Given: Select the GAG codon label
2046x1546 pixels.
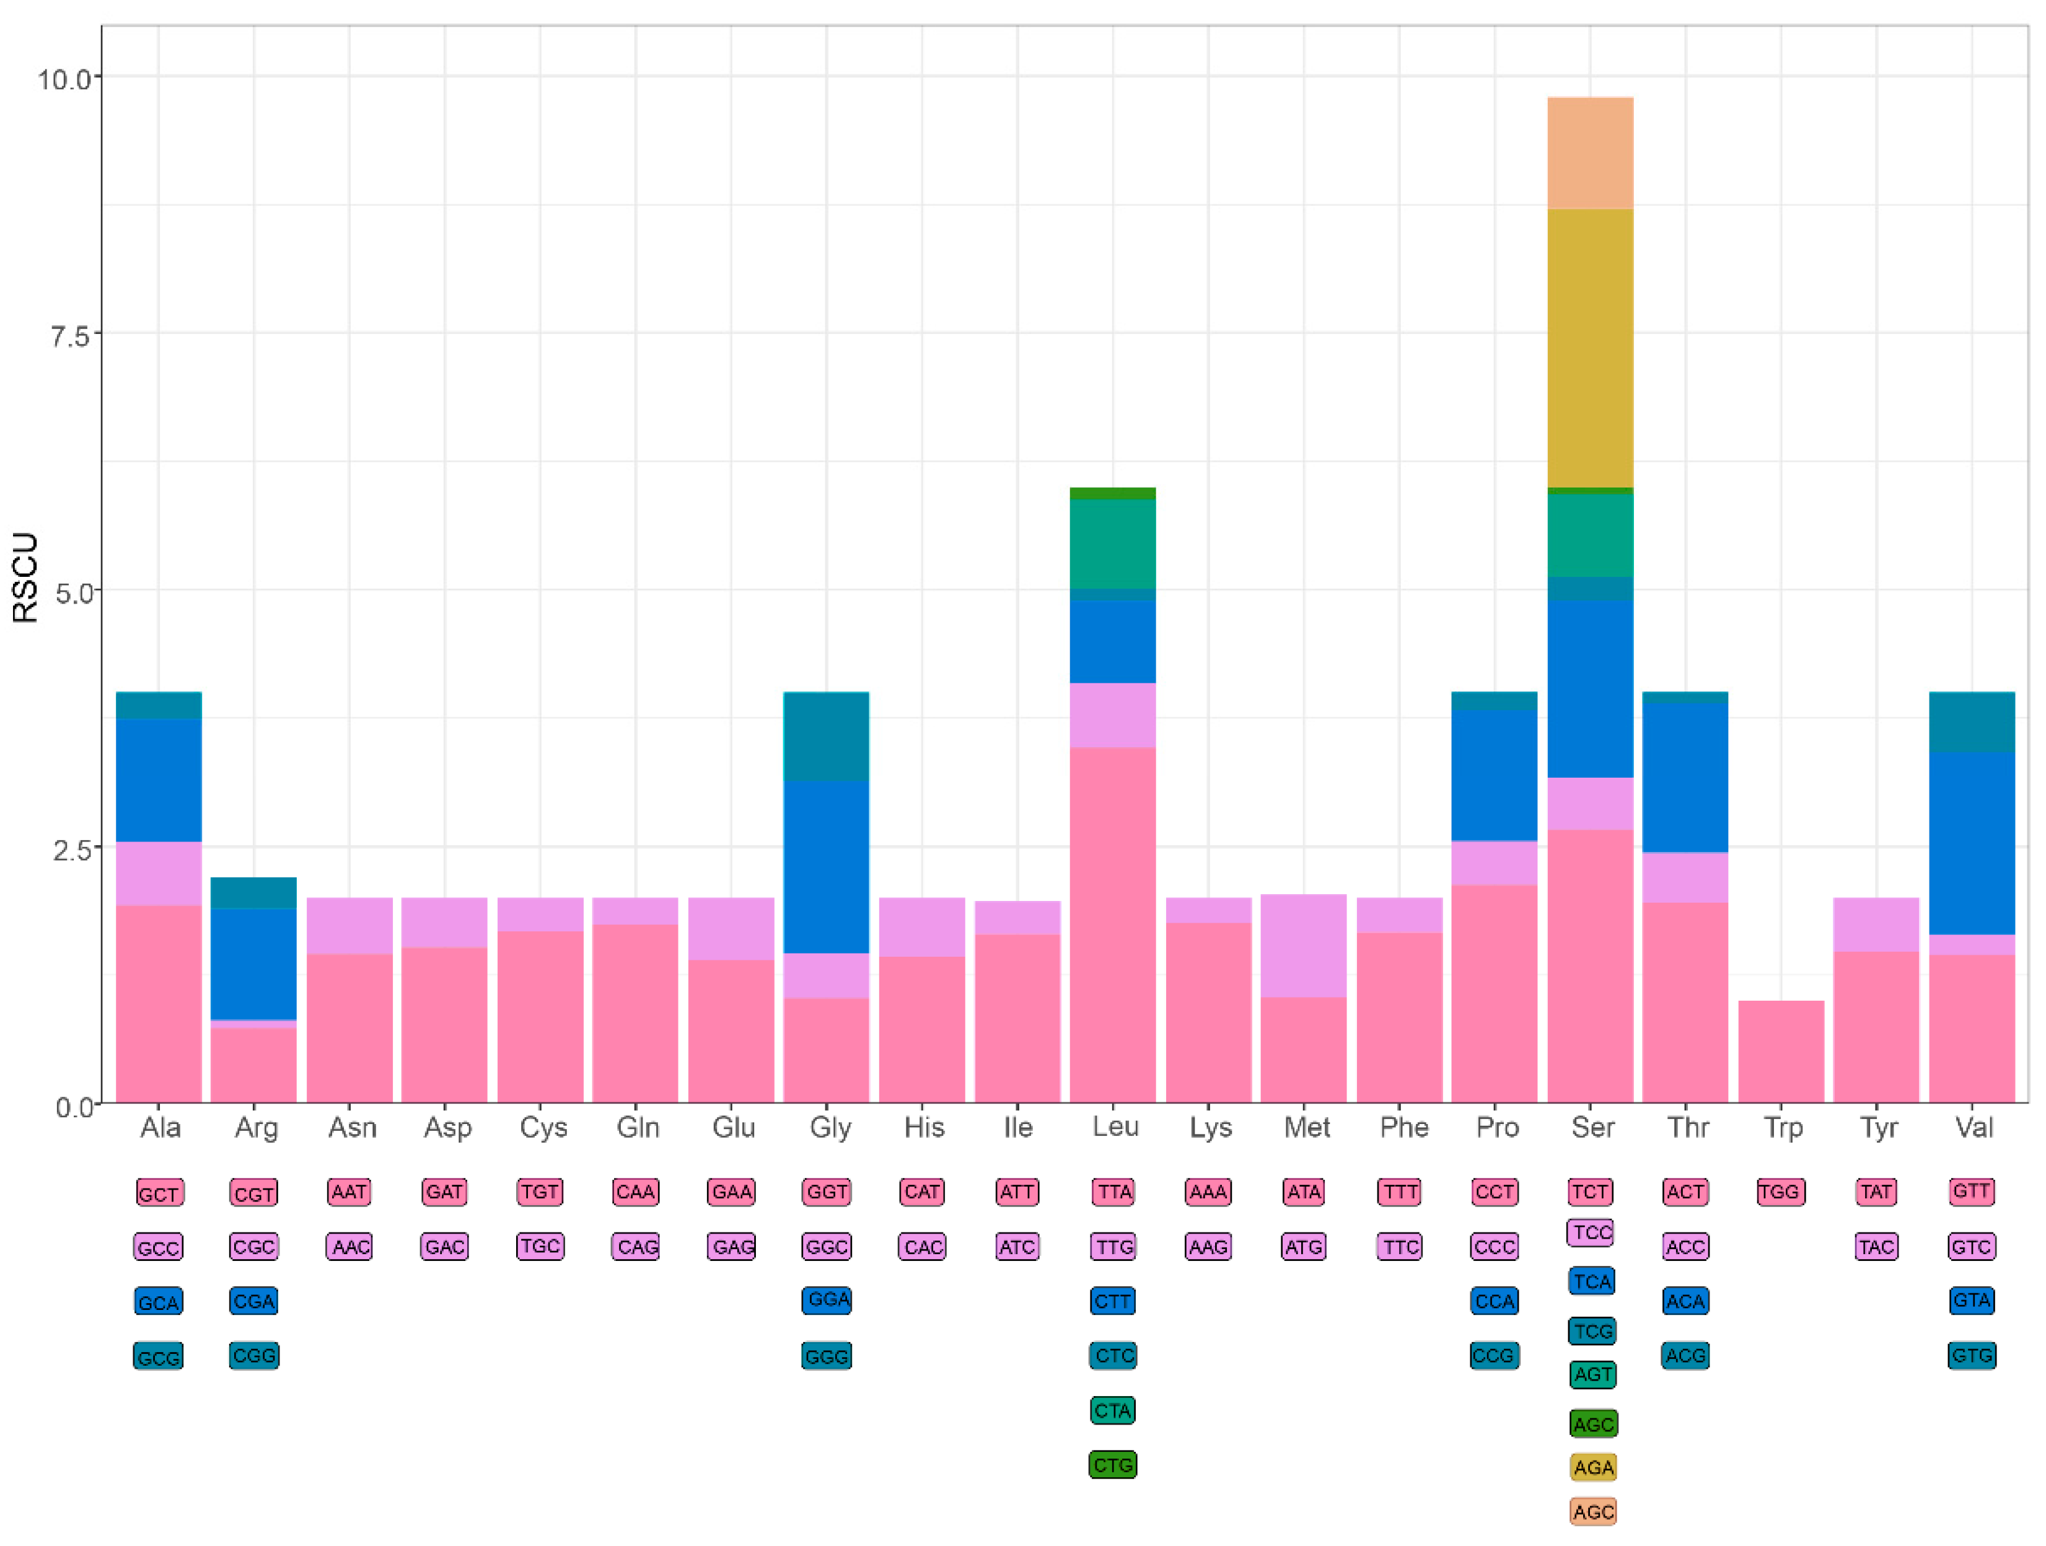Looking at the screenshot, I should click(x=732, y=1246).
